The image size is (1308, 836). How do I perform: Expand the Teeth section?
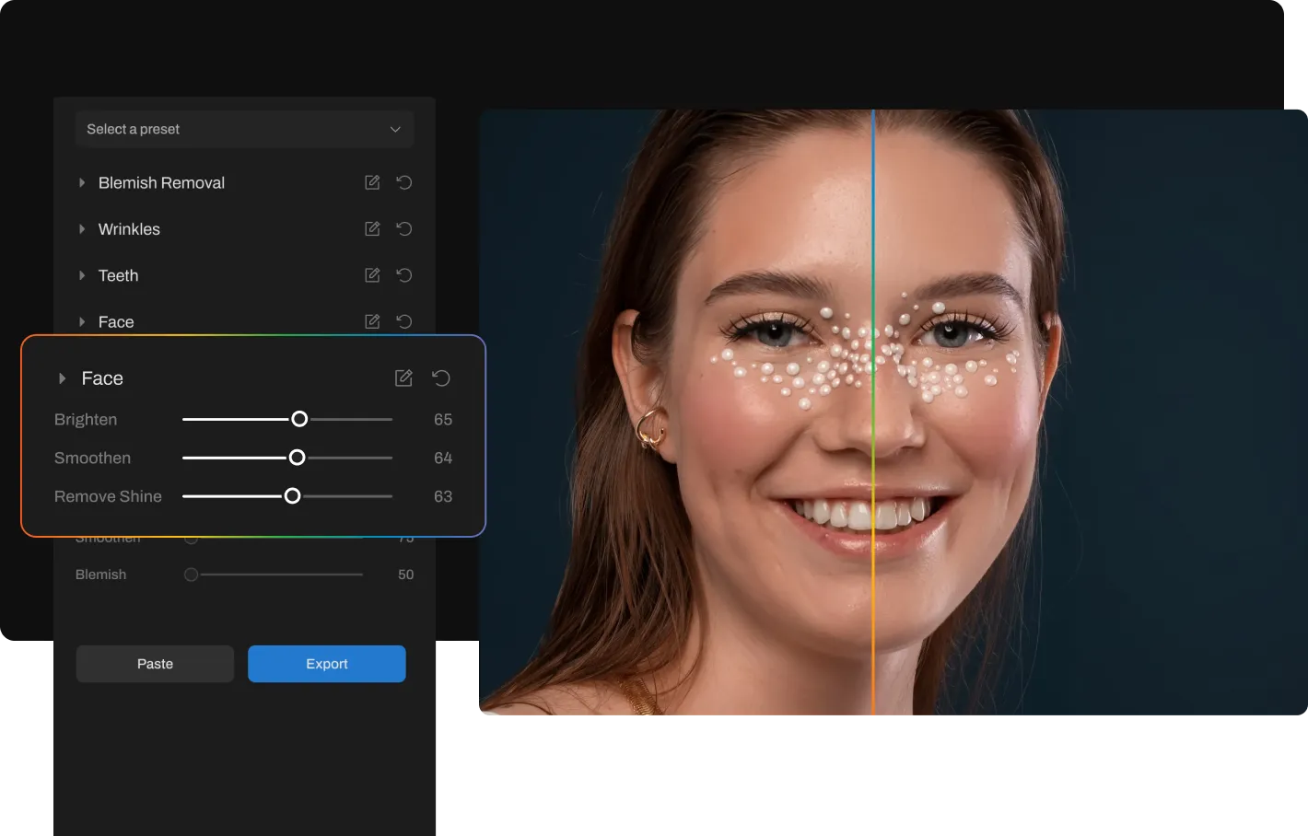82,275
